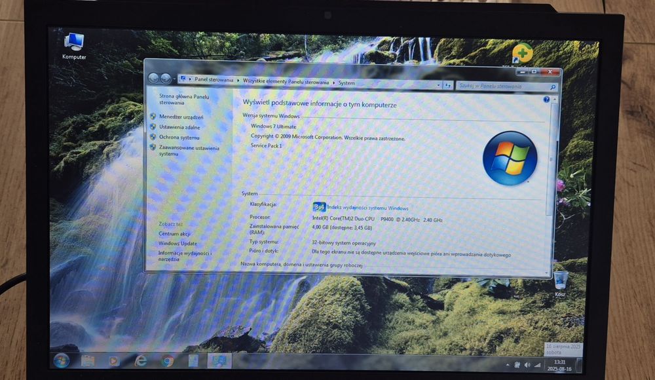Open the Kosz recycle bin icon
The width and height of the screenshot is (655, 380).
(x=560, y=284)
